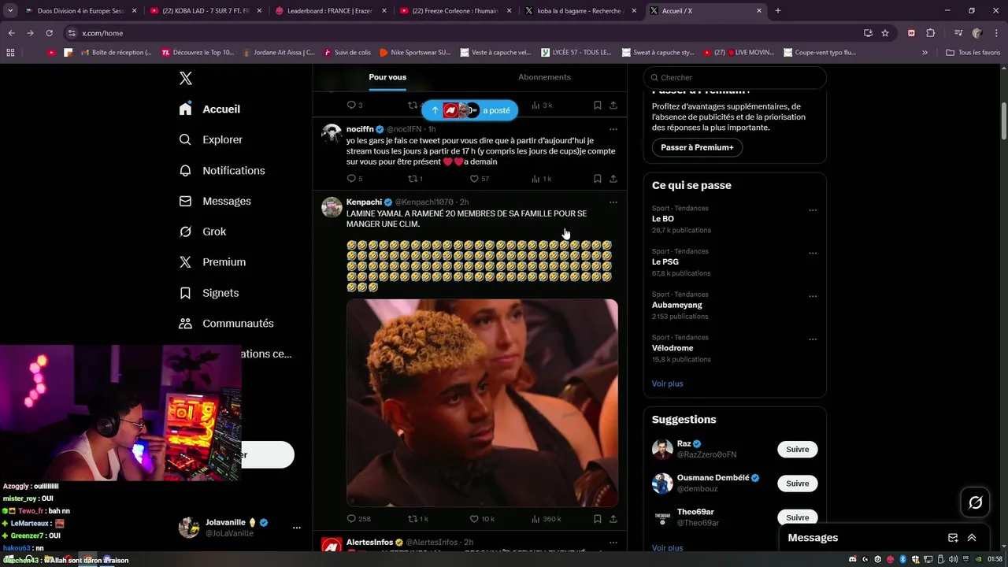
Task: Open options for Le BO trend
Action: coord(813,210)
